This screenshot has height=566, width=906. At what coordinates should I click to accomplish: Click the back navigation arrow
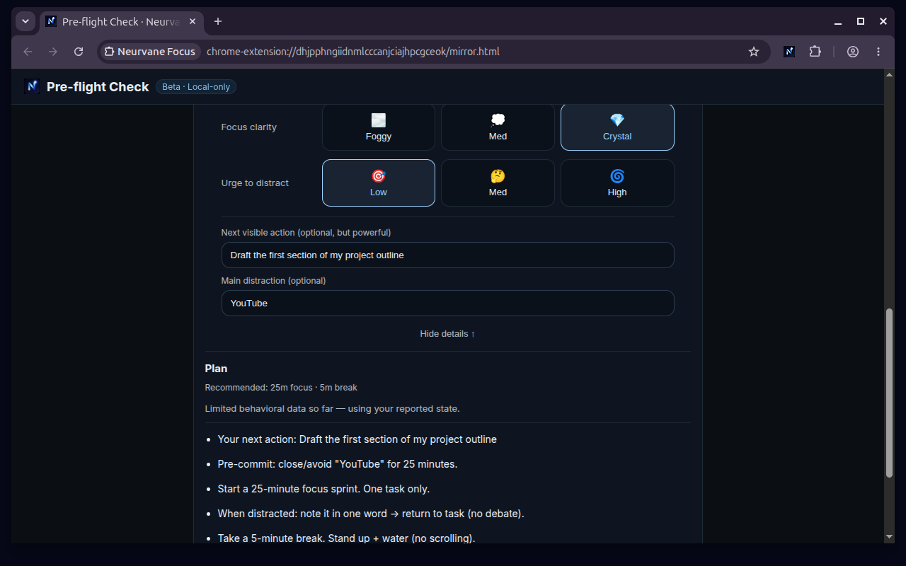point(28,52)
